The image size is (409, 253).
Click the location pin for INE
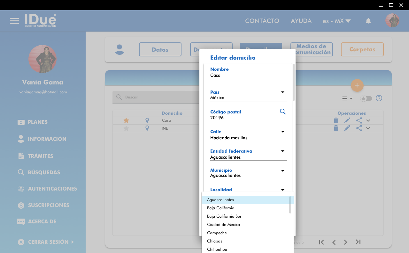click(x=147, y=128)
